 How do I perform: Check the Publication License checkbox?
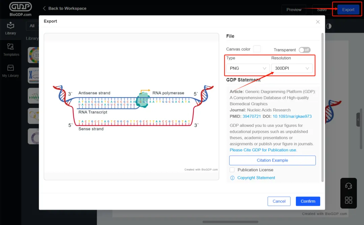pos(232,170)
